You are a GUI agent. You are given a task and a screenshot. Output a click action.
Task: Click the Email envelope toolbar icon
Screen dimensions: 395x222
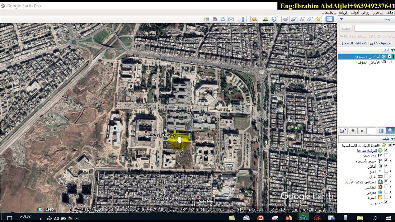pos(231,19)
